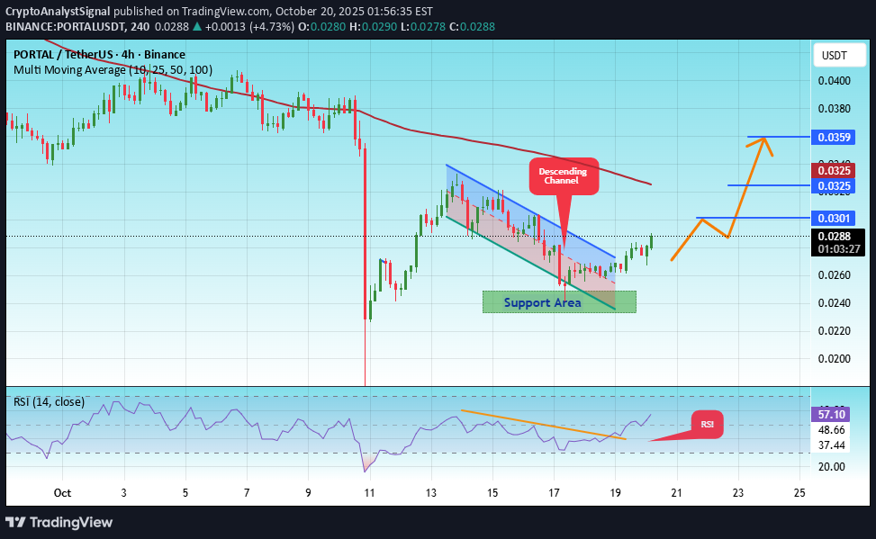Click the date 7 on time axis
This screenshot has width=876, height=539.
click(x=247, y=492)
